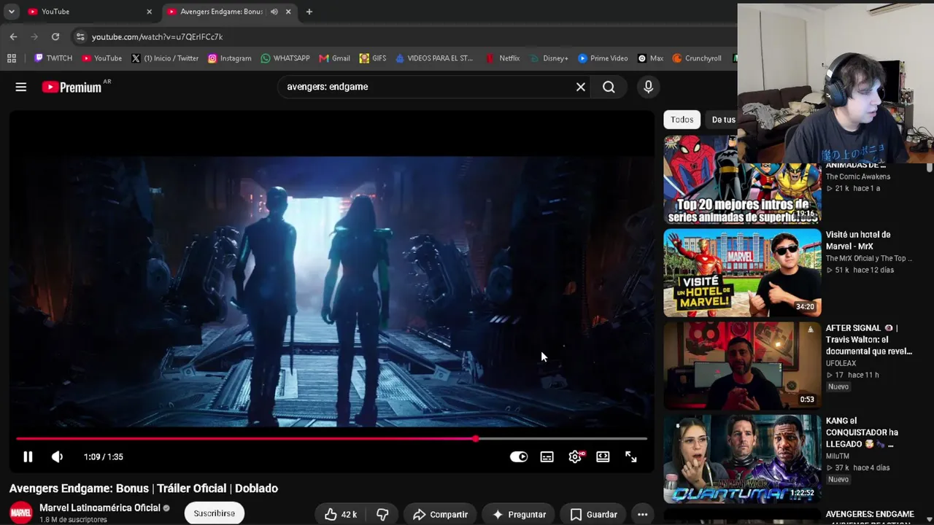Open the Max bookmark
Image resolution: width=934 pixels, height=525 pixels.
click(x=650, y=58)
